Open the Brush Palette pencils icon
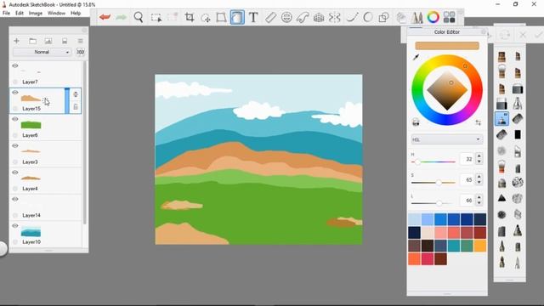Image resolution: width=544 pixels, height=306 pixels. pyautogui.click(x=417, y=17)
